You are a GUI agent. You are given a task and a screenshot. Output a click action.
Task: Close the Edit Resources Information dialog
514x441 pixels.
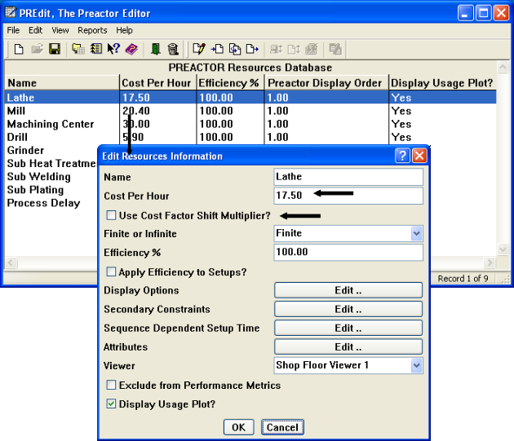419,156
